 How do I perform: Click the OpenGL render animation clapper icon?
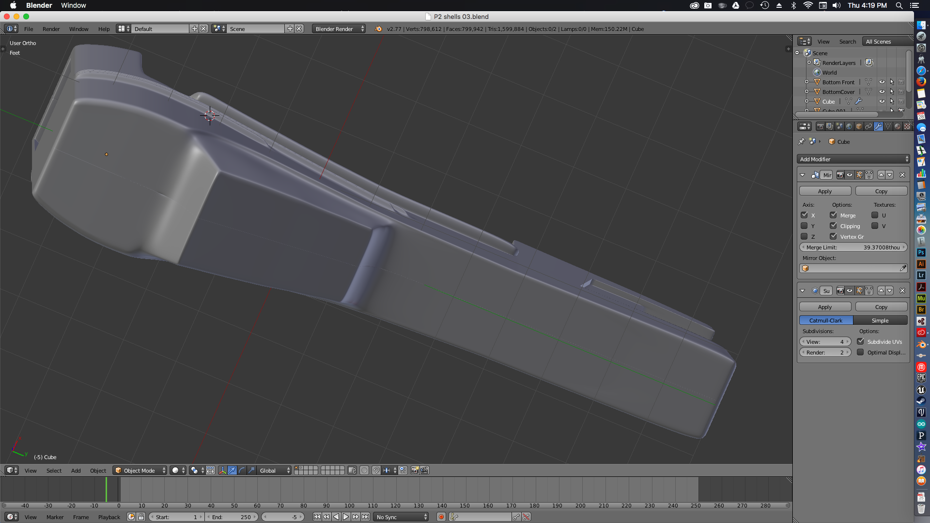coord(424,470)
